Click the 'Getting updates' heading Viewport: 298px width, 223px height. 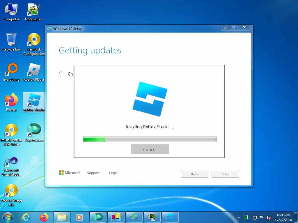click(90, 51)
